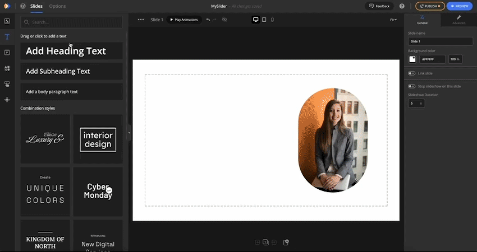Click the text Search field

pyautogui.click(x=71, y=22)
